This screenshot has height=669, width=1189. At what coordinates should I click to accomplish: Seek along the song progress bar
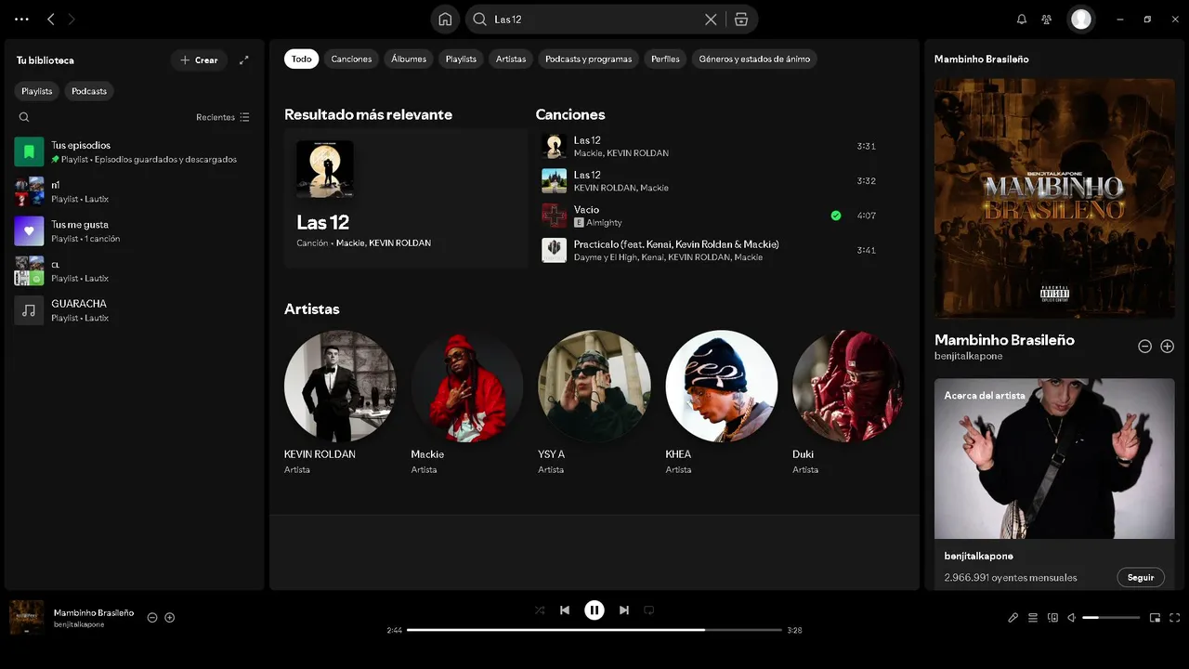[x=594, y=630]
